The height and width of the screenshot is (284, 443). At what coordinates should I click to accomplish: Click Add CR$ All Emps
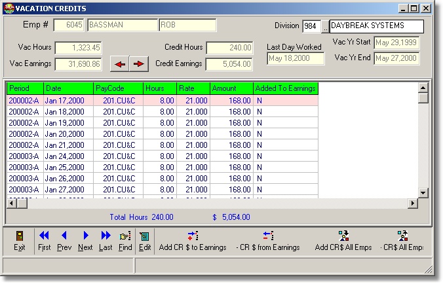click(x=343, y=240)
